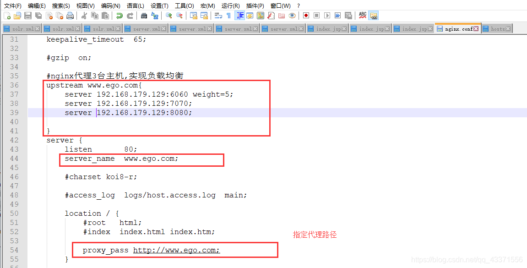Click 'upstream www.ego.com{' on line 36
The width and height of the screenshot is (527, 268).
click(94, 85)
